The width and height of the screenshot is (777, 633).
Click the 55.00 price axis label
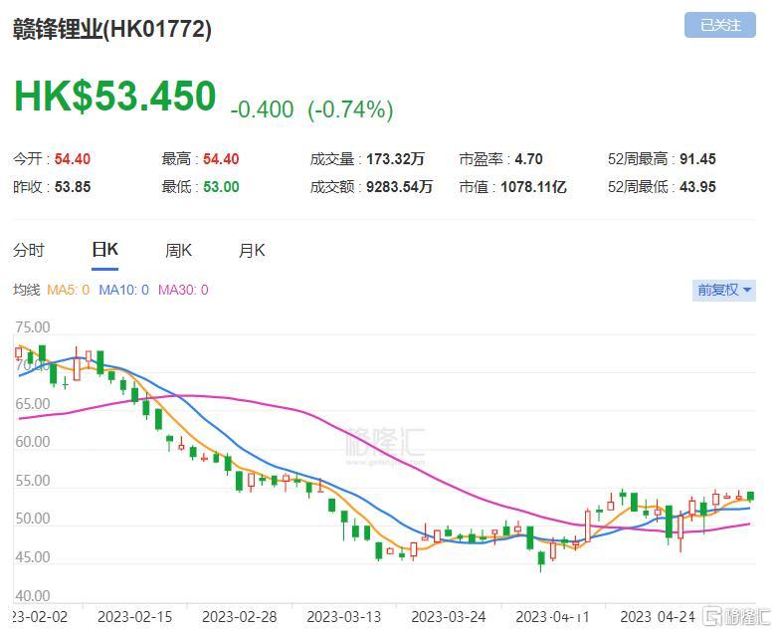33,481
